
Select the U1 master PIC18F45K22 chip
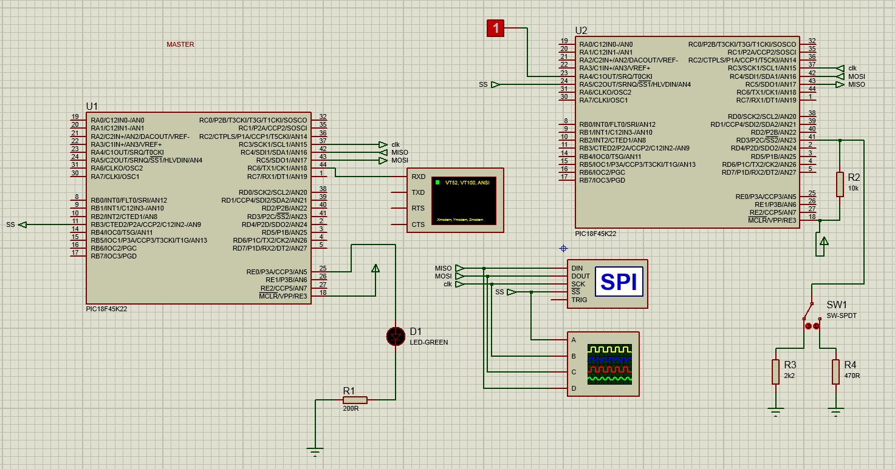(x=198, y=206)
